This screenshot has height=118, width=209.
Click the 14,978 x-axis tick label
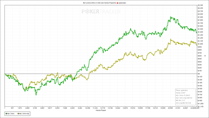(125, 108)
